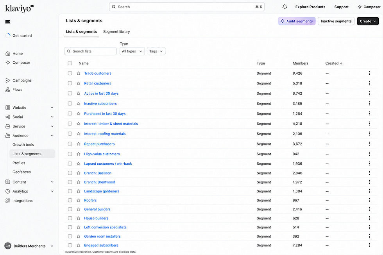Viewport: 383px width, 255px height.
Task: Open Profiles under Audience menu
Action: [x=19, y=163]
